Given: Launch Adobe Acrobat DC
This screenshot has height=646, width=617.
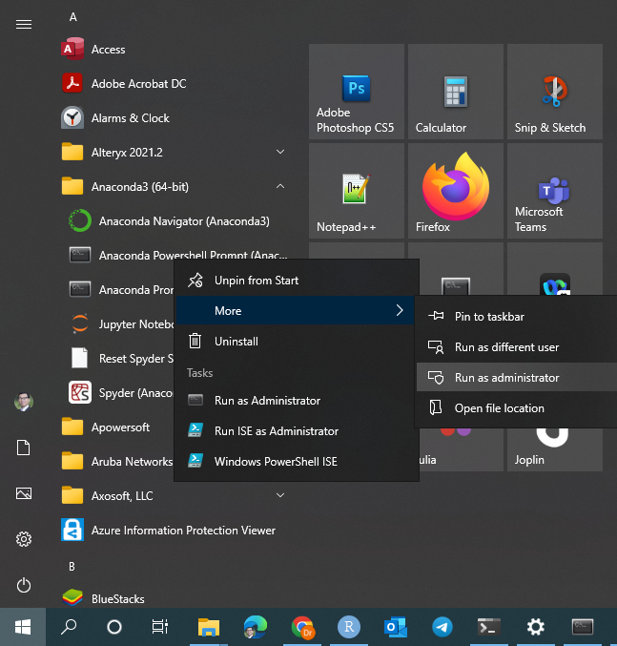Looking at the screenshot, I should pyautogui.click(x=173, y=84).
